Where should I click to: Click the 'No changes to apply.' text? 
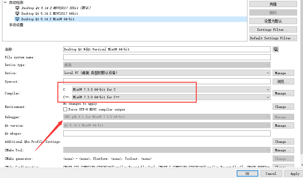81,104
